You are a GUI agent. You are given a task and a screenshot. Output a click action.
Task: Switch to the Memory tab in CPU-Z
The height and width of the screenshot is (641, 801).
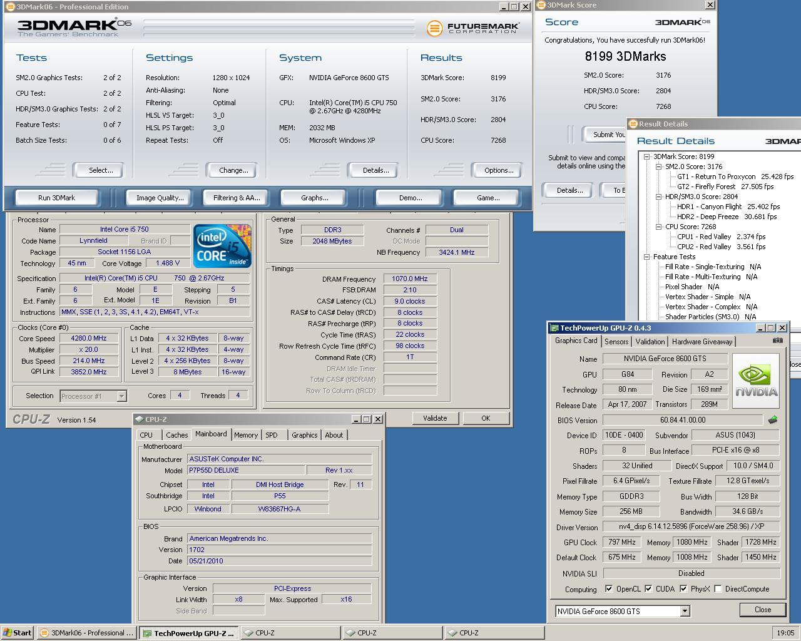(x=246, y=435)
